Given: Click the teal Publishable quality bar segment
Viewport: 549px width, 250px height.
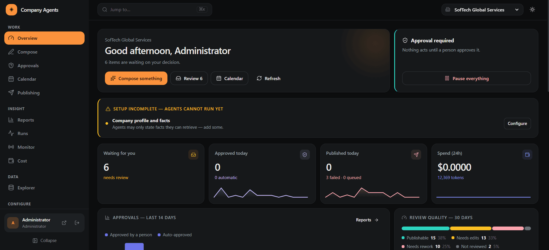Looking at the screenshot, I should [425, 229].
